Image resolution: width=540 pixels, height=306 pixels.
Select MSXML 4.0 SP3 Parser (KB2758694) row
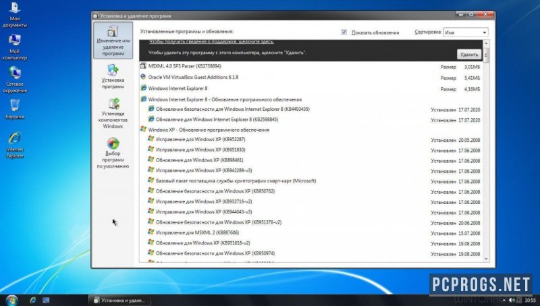(x=311, y=66)
